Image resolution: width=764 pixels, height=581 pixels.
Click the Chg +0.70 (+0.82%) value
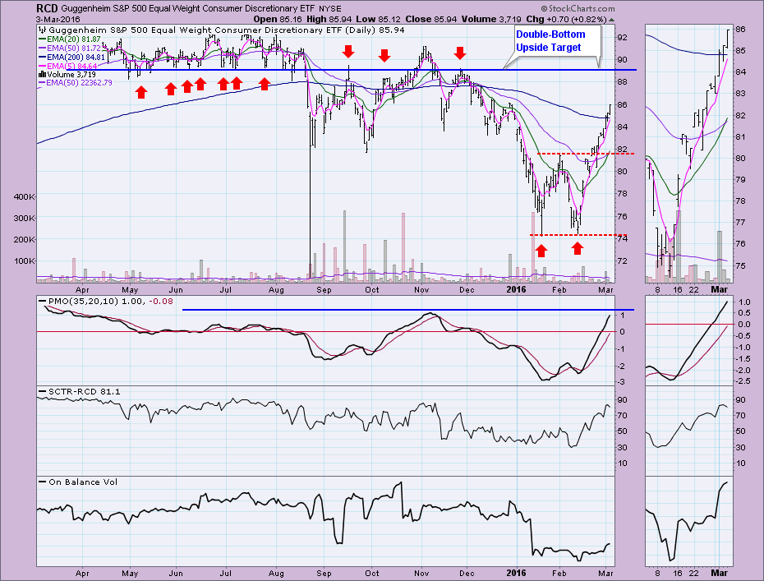[x=566, y=20]
